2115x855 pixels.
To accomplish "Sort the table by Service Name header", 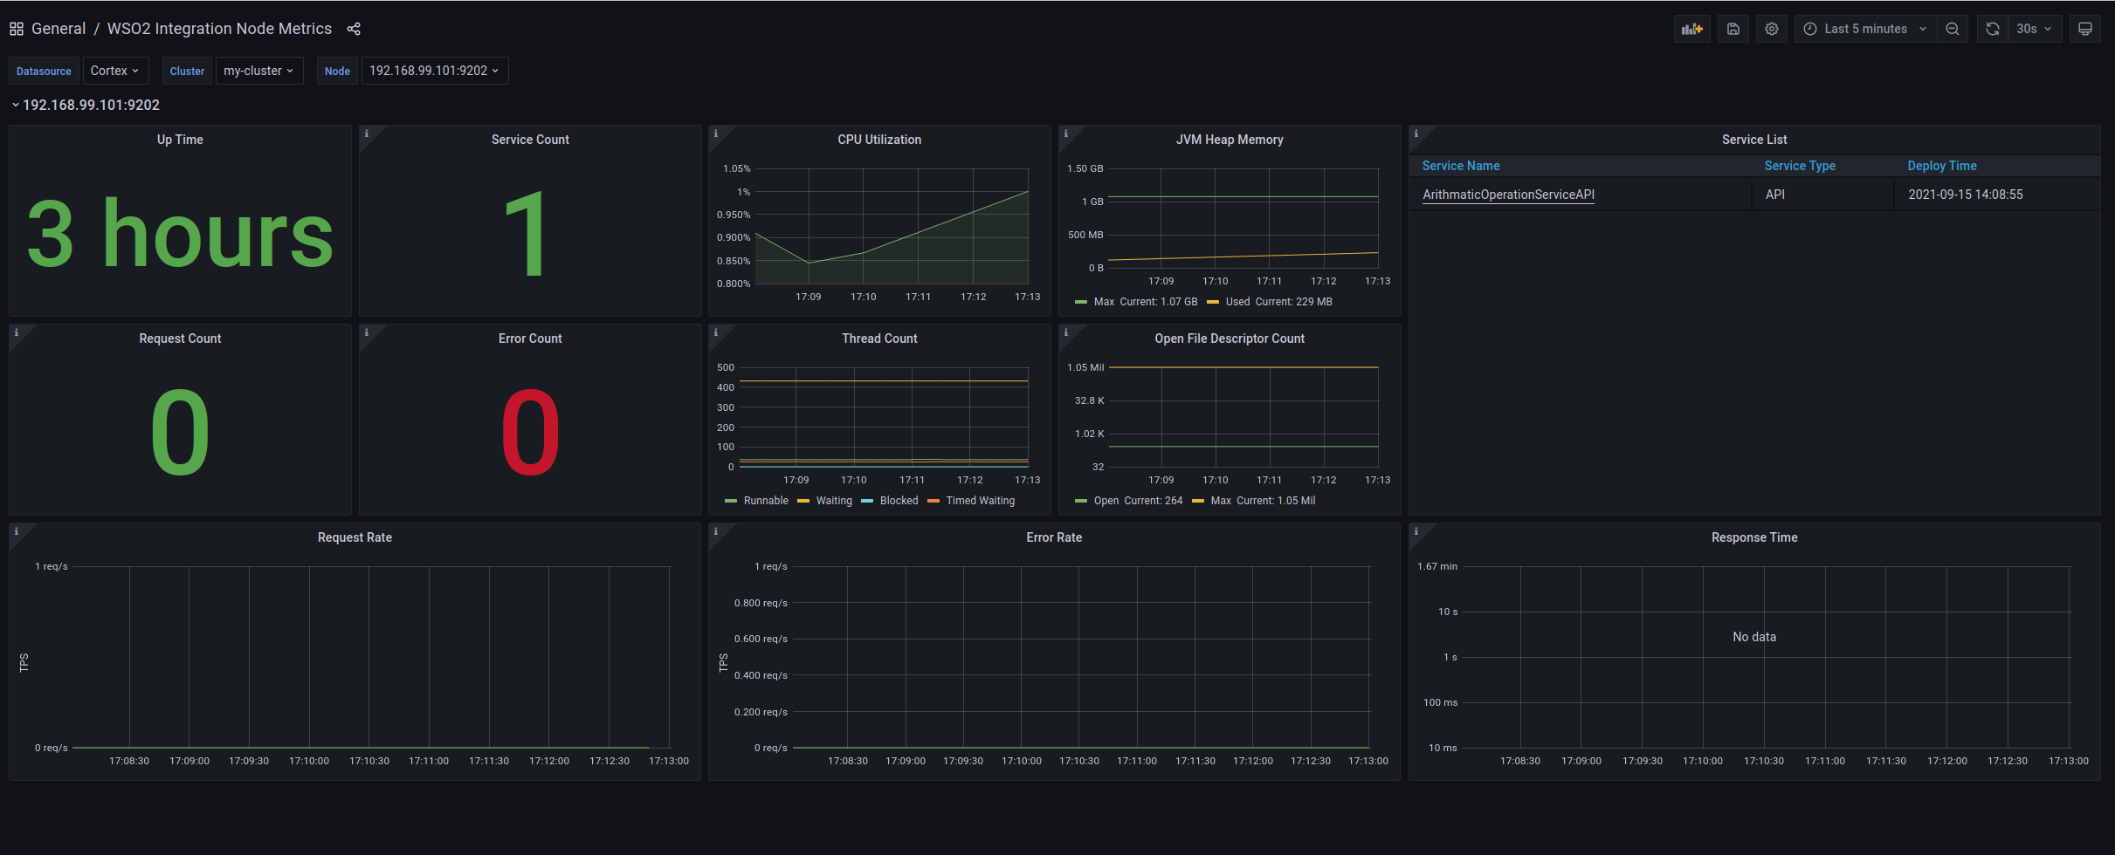I will click(1460, 165).
